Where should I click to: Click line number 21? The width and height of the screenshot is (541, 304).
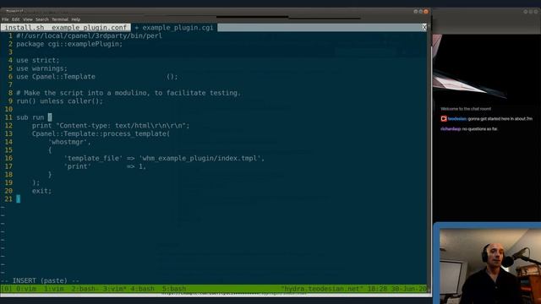coord(8,199)
